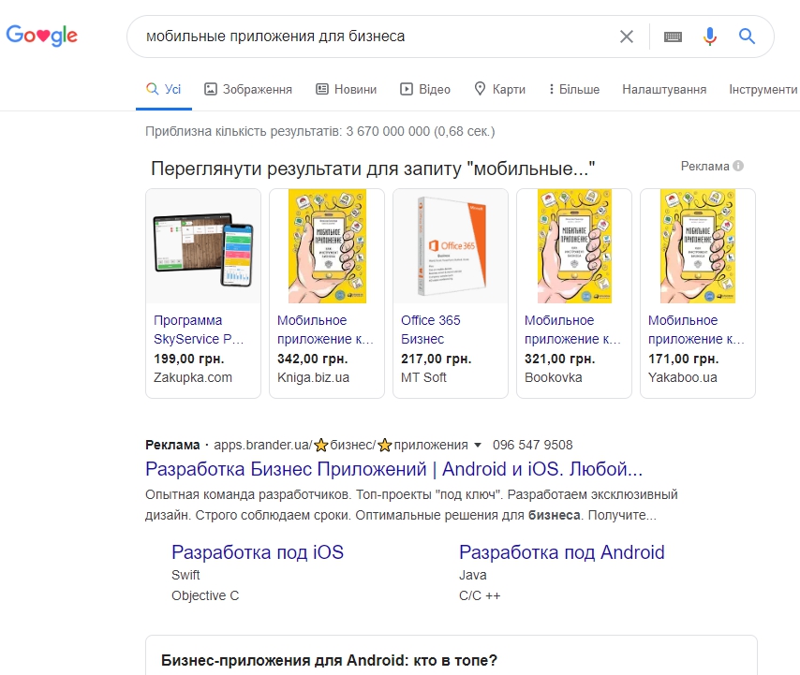The width and height of the screenshot is (800, 675).
Task: Open the Office 365 box image
Action: pos(451,246)
